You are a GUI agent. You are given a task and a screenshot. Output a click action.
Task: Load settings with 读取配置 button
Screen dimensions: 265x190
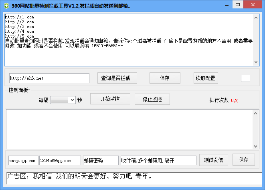(205, 78)
